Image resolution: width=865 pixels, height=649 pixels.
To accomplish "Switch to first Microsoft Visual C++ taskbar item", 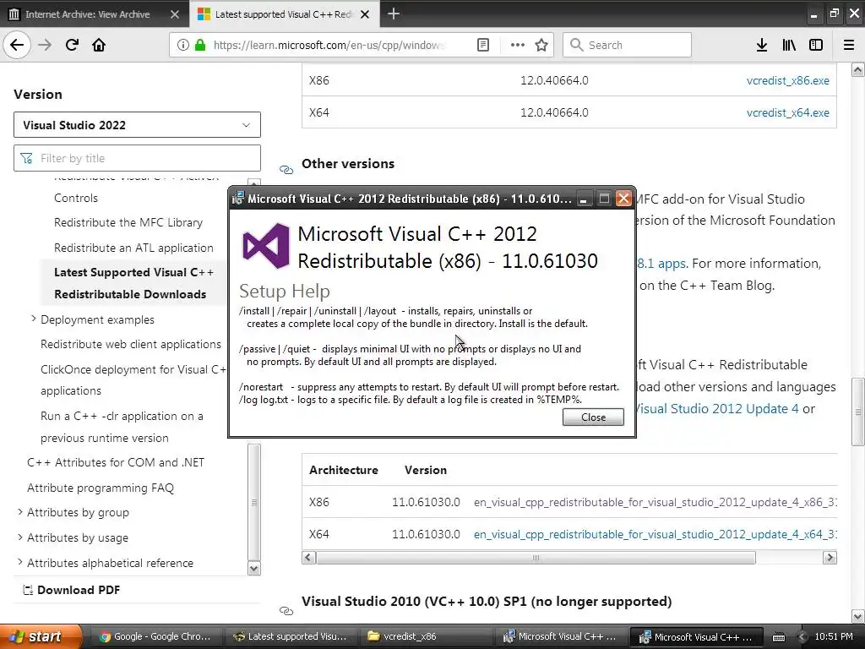I will coord(560,636).
